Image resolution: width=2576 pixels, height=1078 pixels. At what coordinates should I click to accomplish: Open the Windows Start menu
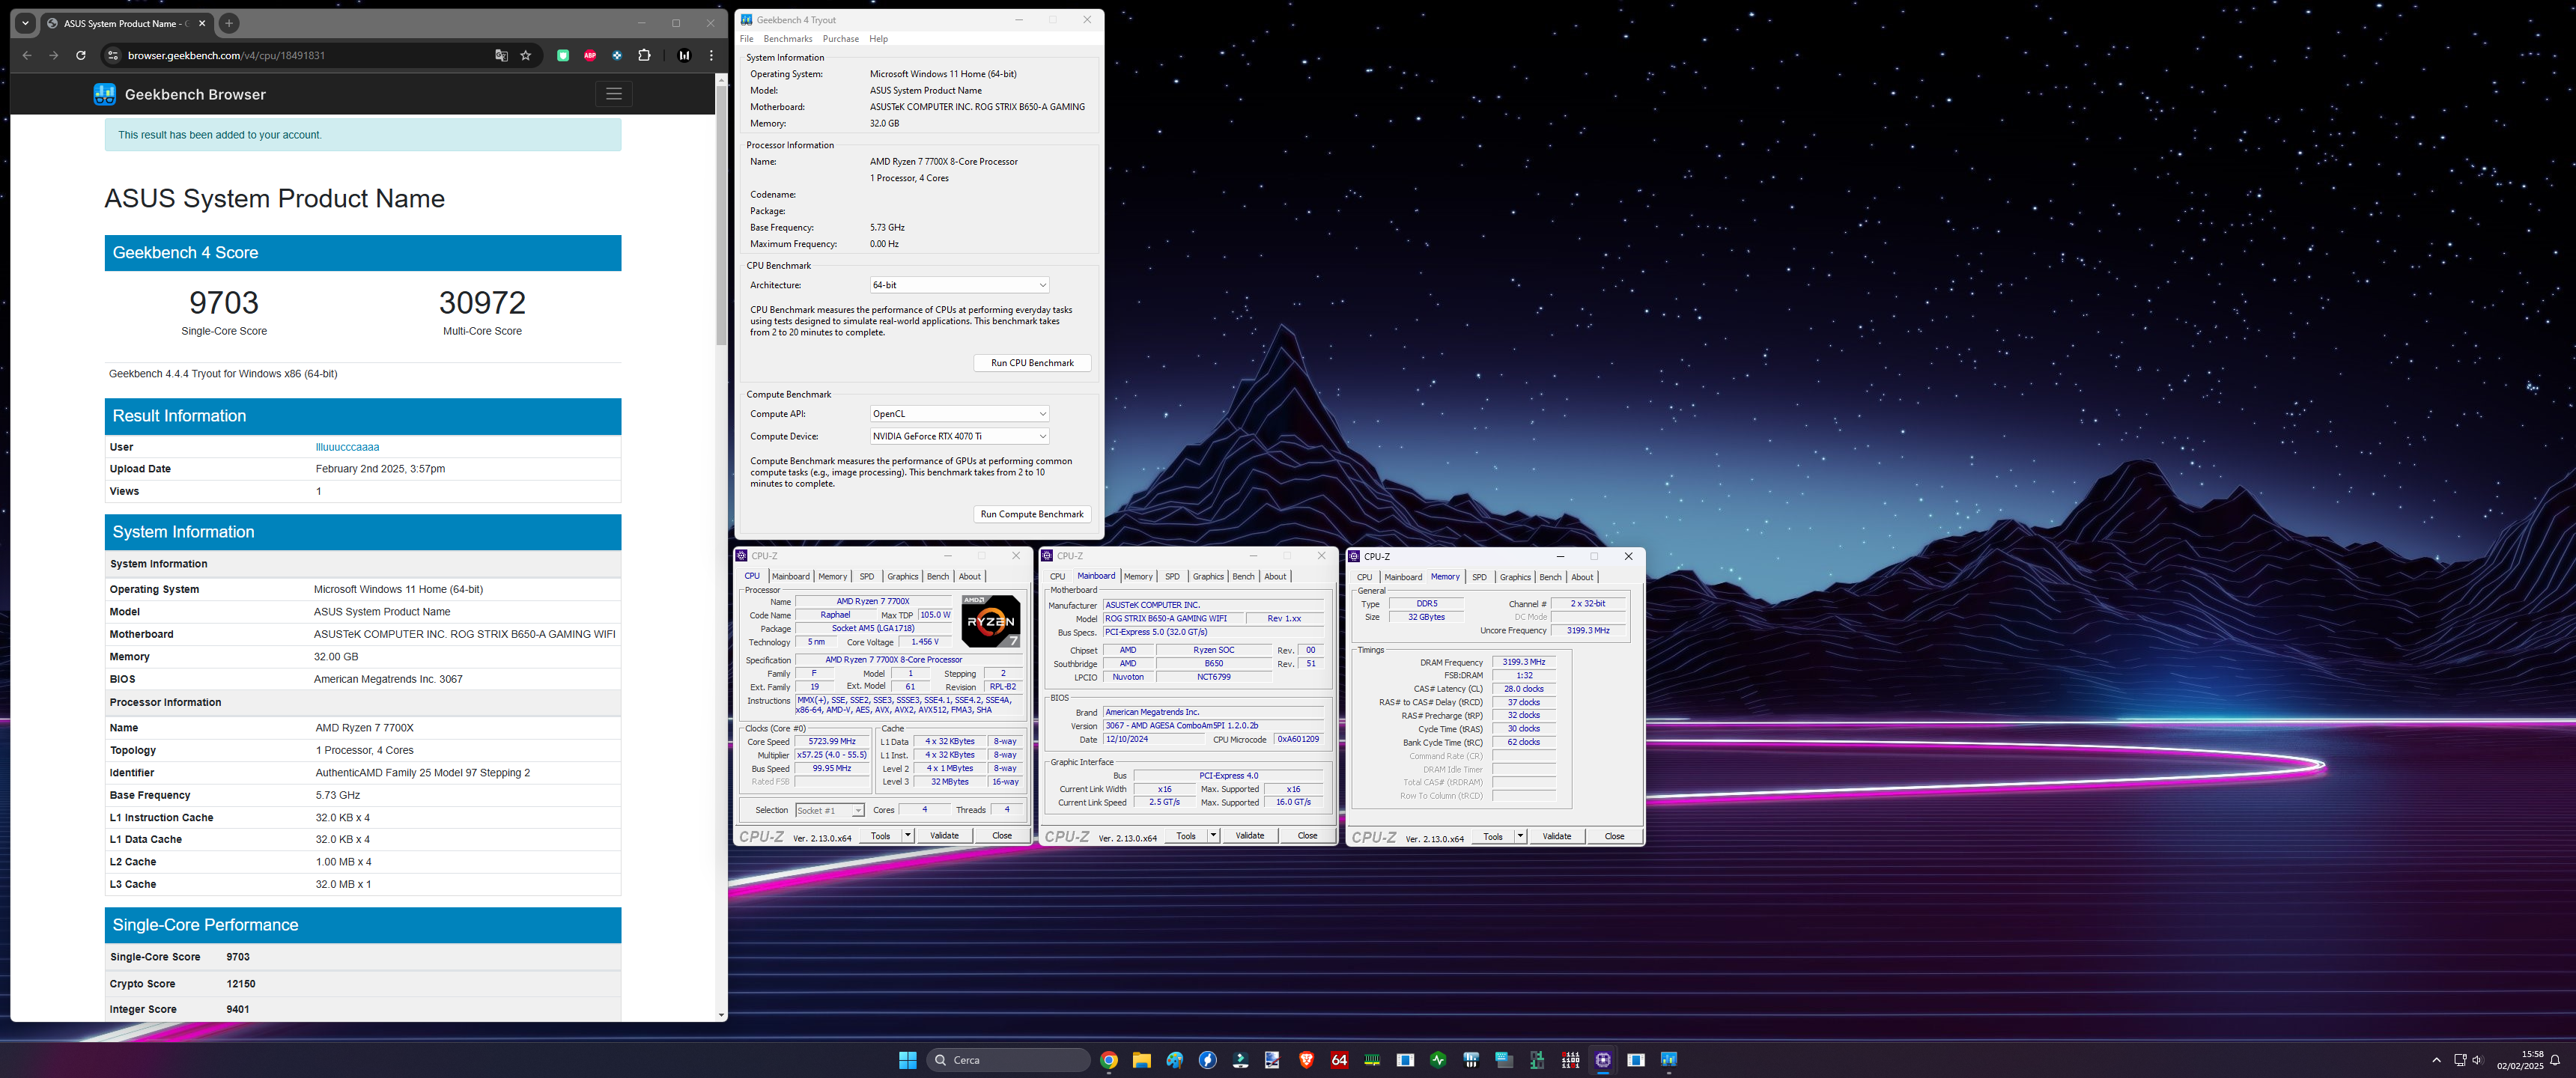pyautogui.click(x=908, y=1060)
